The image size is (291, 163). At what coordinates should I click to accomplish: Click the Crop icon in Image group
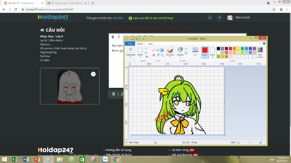point(146,49)
